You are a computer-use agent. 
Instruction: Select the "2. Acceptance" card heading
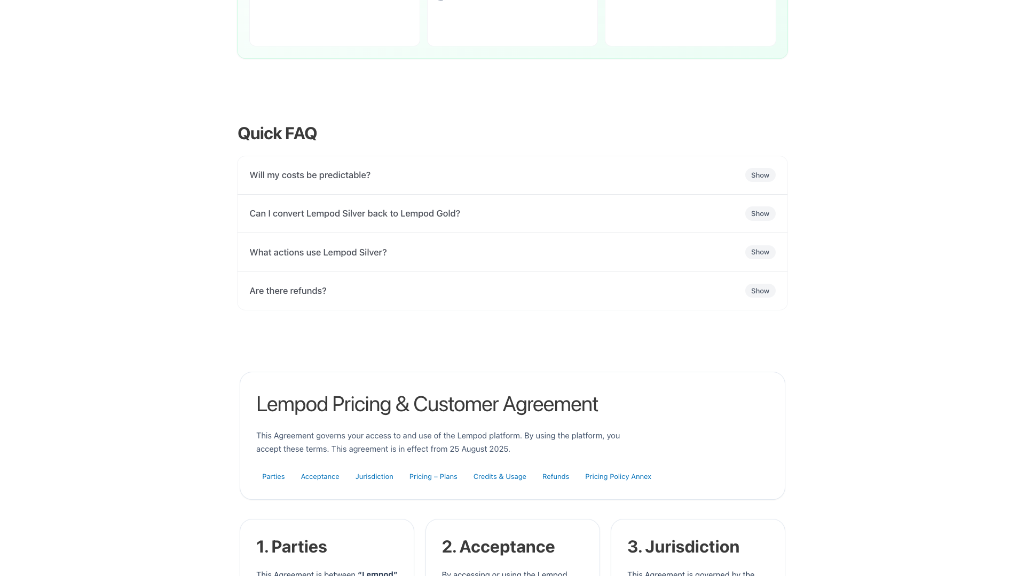pos(498,547)
